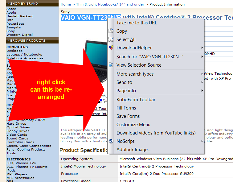This screenshot has width=233, height=182.
Task: Choose Fill Forms entry
Action: [x=156, y=108]
